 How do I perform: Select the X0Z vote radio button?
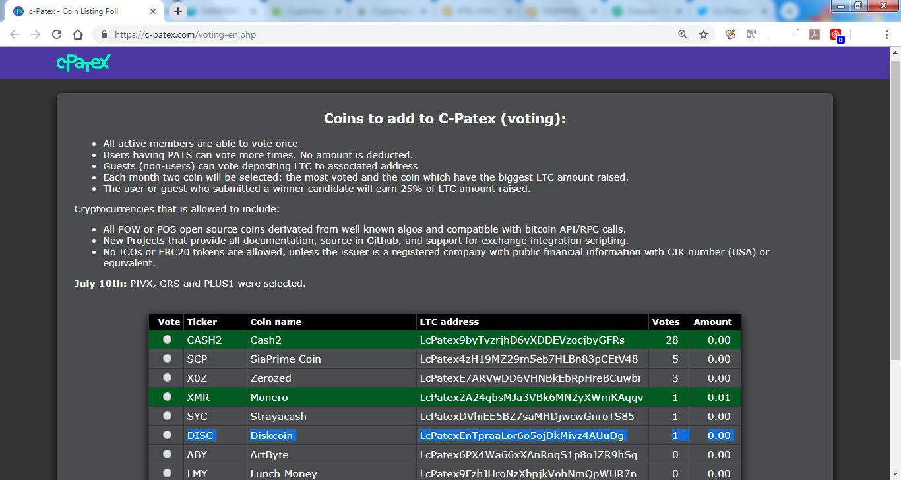tap(167, 377)
